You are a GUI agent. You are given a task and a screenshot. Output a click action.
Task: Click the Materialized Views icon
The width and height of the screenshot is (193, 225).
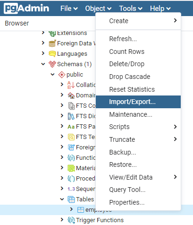(71, 168)
